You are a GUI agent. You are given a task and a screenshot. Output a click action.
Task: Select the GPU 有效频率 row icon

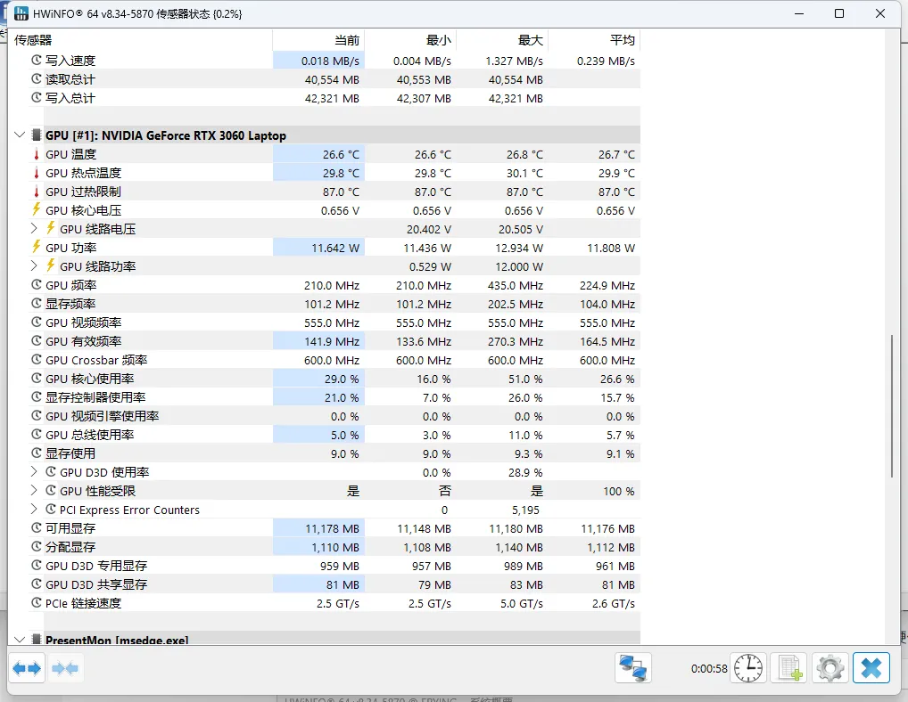pyautogui.click(x=37, y=340)
